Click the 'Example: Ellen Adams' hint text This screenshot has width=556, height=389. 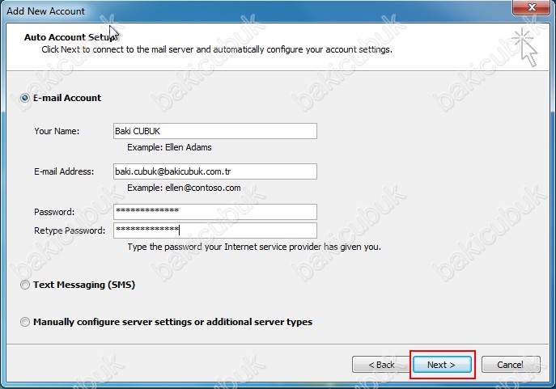pyautogui.click(x=169, y=147)
